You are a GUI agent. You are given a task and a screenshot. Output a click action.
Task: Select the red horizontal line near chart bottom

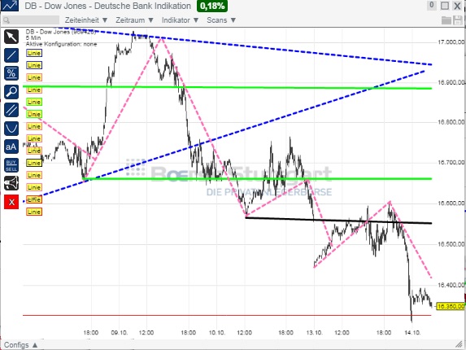227,315
